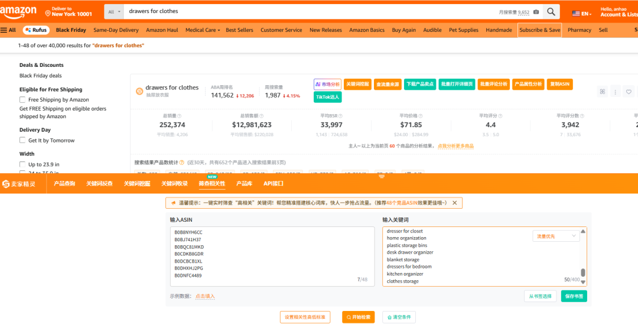The height and width of the screenshot is (324, 638).
Task: Switch to 关键词收录 tab
Action: pos(174,183)
